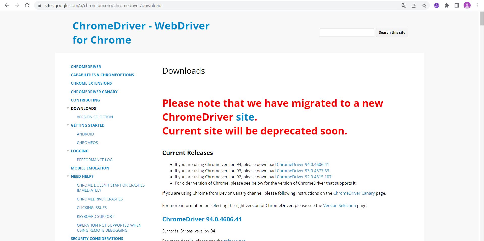Click the browser forward arrow

point(17,5)
